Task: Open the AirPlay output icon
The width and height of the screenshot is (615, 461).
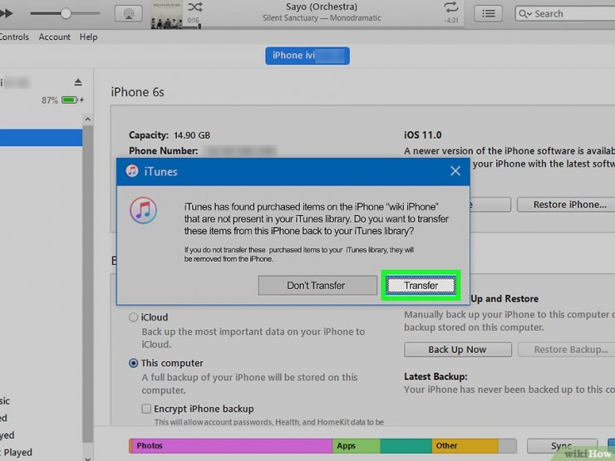Action: point(128,14)
